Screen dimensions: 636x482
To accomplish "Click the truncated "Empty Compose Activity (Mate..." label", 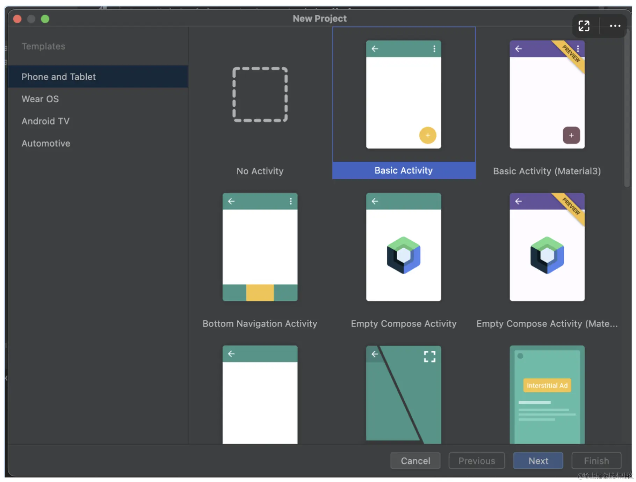I will click(x=547, y=324).
